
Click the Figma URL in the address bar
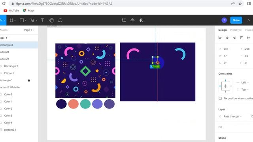[64, 4]
